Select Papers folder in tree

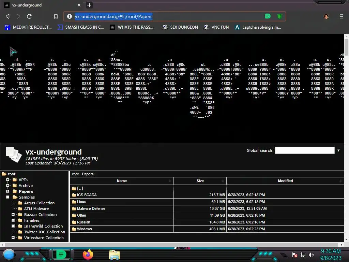26,191
